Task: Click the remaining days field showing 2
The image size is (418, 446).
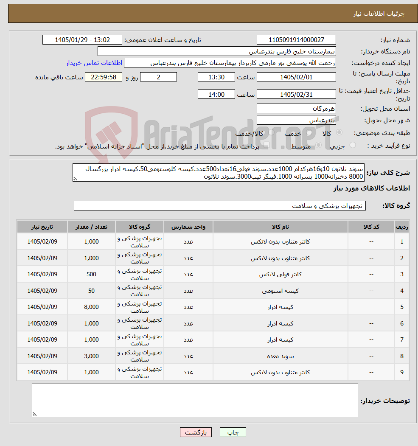Action: 158,77
